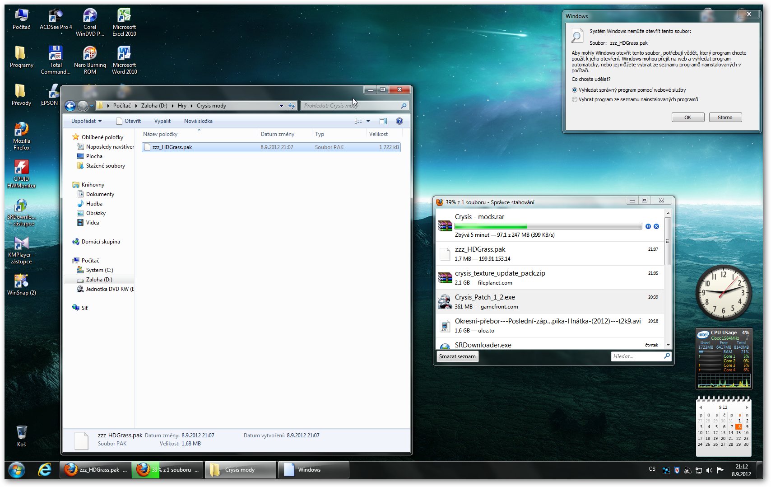
Task: Switch to zzz_HDGrass.pak Firefox taskbar item
Action: point(96,470)
